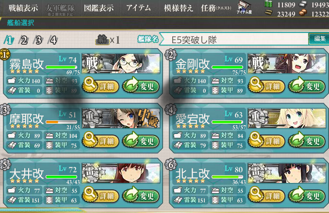This screenshot has width=329, height=213.
Task: Click the fleet name field E5突破し隊
Action: point(234,39)
